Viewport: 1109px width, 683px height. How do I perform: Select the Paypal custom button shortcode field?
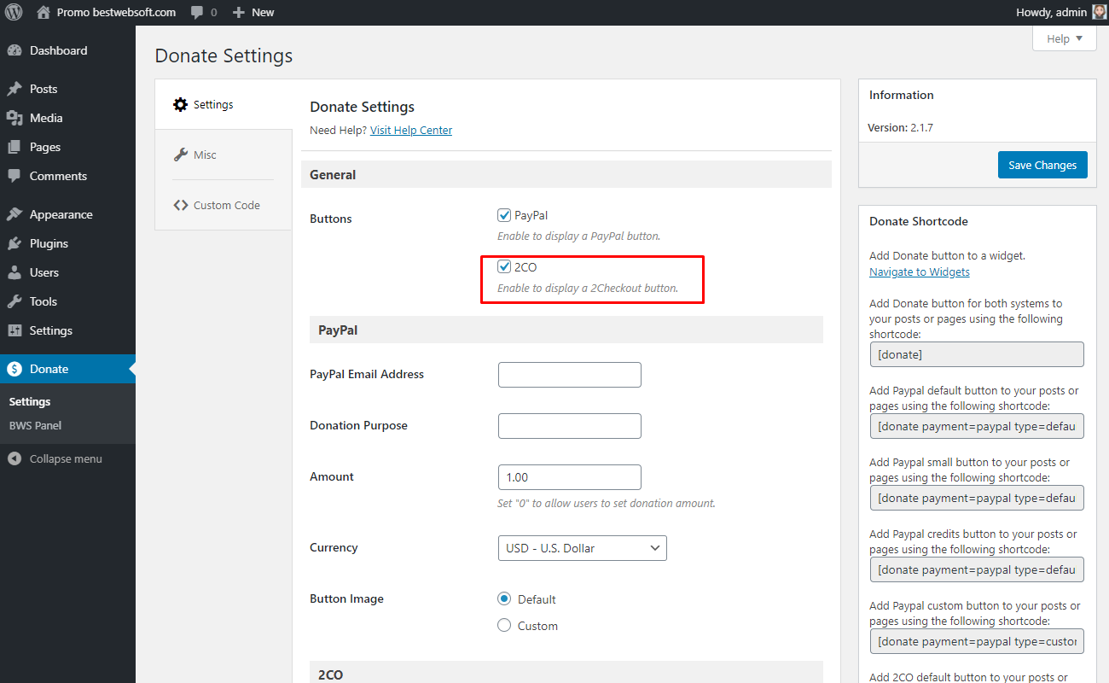coord(977,641)
